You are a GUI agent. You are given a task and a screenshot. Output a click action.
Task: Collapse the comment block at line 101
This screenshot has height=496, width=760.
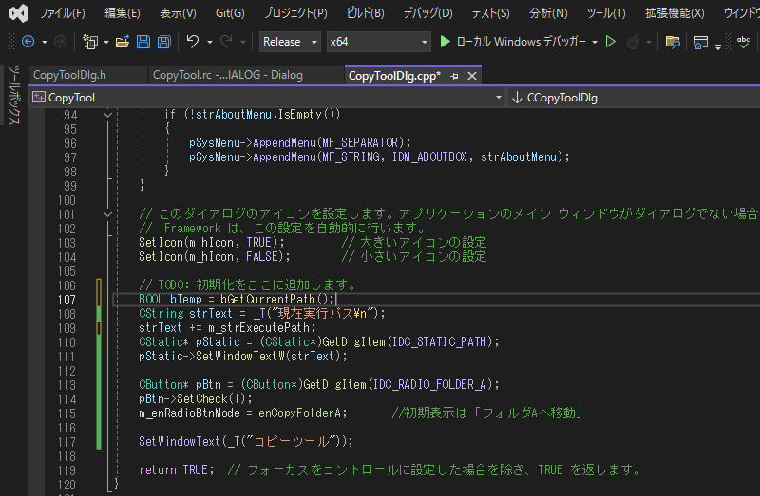(108, 214)
